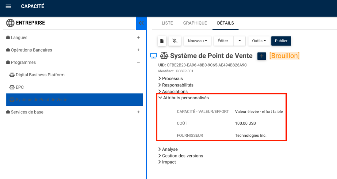Screen dimensions: 337x179
Task: Switch to the Liste tab
Action: coord(167,23)
